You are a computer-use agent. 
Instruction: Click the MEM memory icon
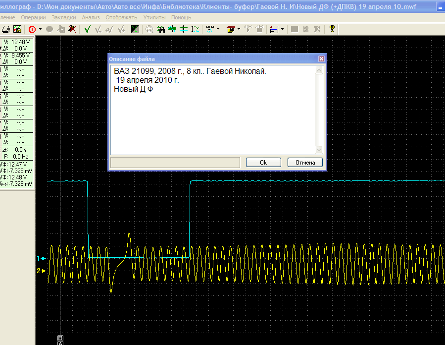(210, 29)
